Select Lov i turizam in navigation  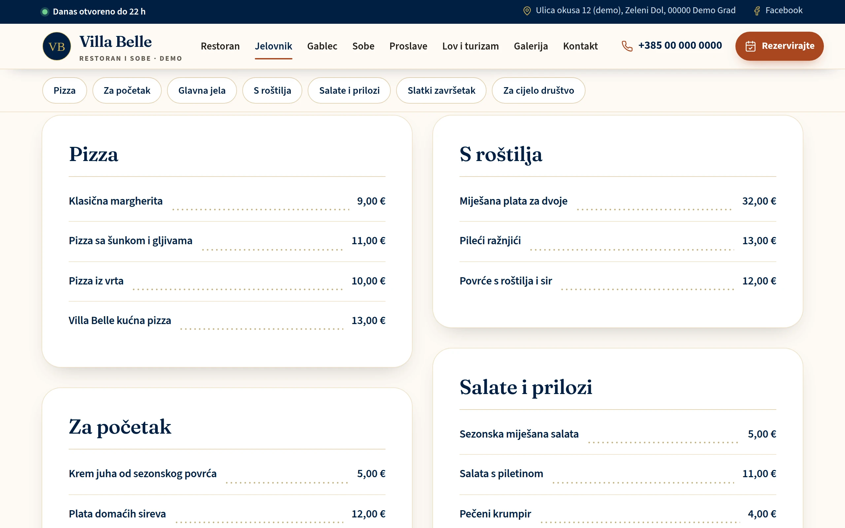coord(470,46)
